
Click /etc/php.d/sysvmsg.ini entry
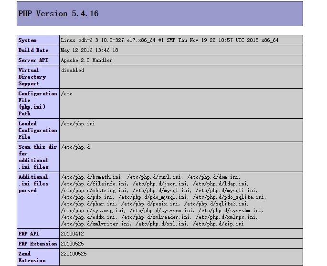pyautogui.click(x=93, y=210)
